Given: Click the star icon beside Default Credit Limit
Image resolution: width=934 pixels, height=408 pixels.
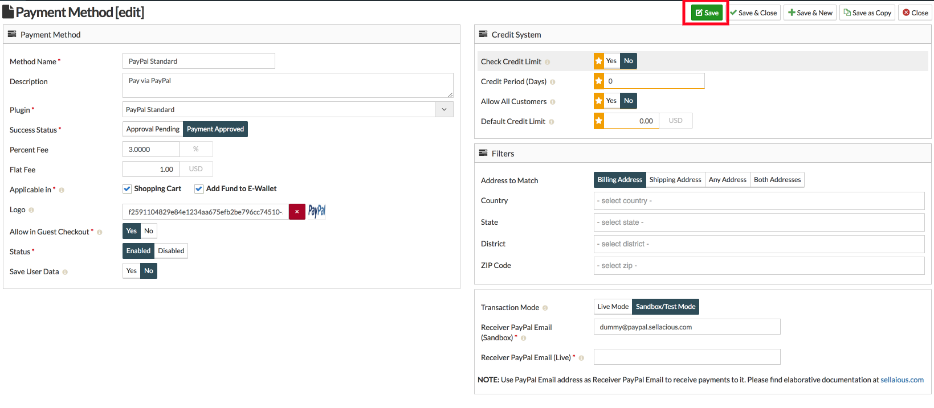Looking at the screenshot, I should pos(599,121).
